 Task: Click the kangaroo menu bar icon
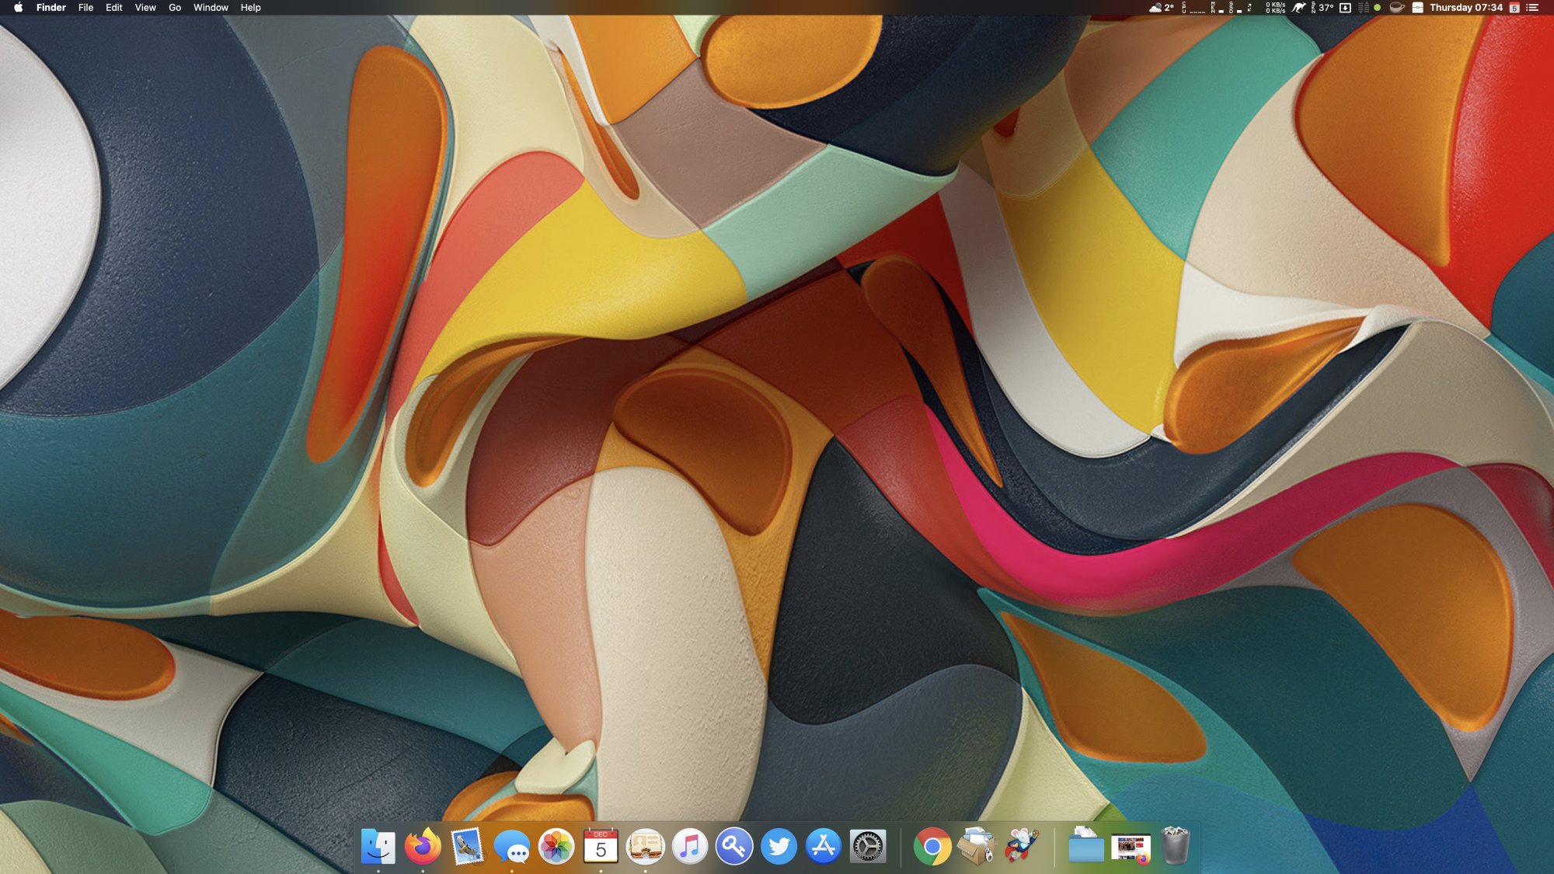[x=1298, y=8]
